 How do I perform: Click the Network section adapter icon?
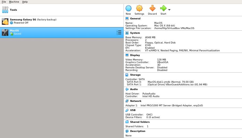127,101
